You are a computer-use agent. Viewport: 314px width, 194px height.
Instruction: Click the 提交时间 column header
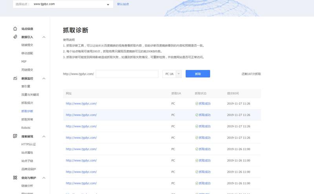tap(233, 93)
